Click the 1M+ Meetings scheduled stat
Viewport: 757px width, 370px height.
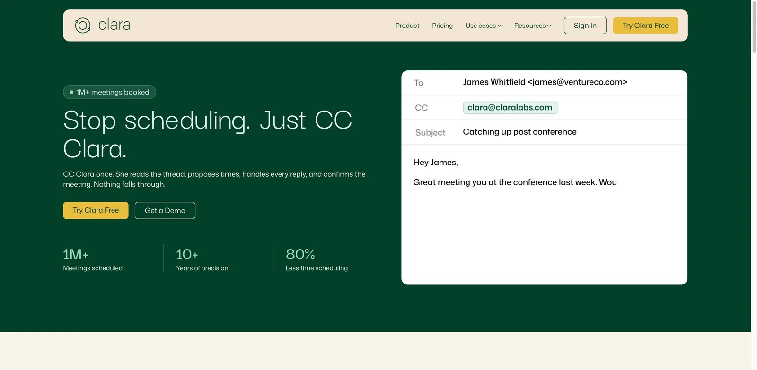(93, 259)
